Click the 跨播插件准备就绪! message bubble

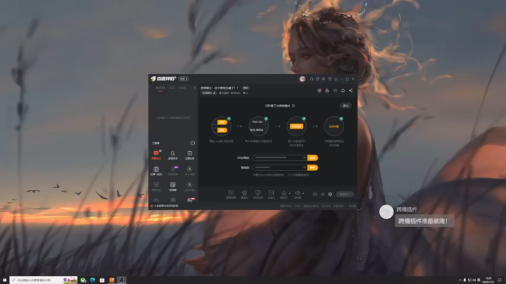point(424,222)
